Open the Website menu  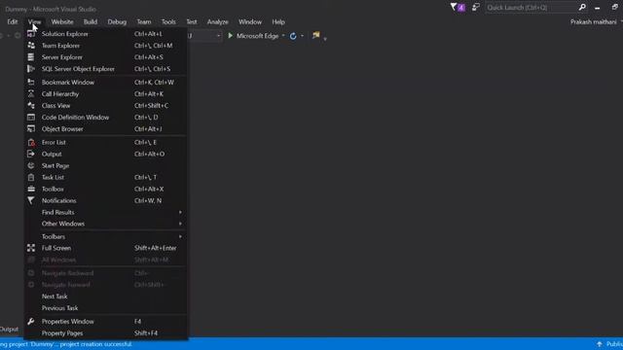[x=62, y=21]
